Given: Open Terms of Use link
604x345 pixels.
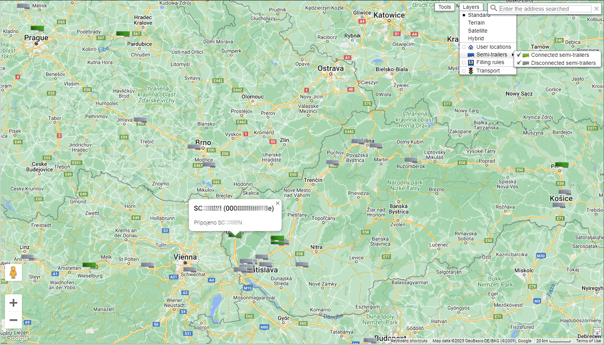Looking at the screenshot, I should pyautogui.click(x=588, y=341).
